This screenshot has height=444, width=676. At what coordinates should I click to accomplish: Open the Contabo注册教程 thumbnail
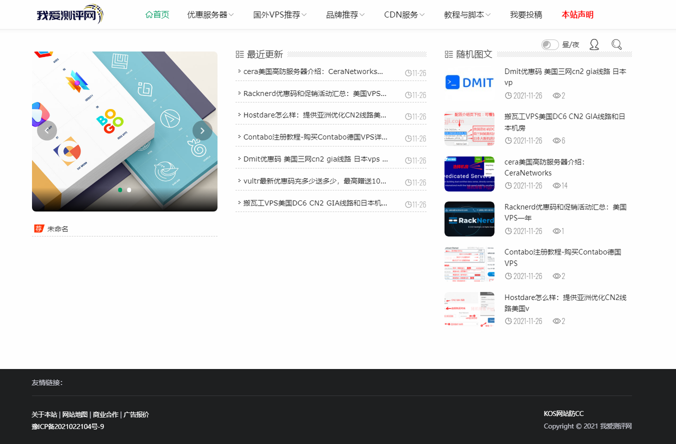coord(469,264)
